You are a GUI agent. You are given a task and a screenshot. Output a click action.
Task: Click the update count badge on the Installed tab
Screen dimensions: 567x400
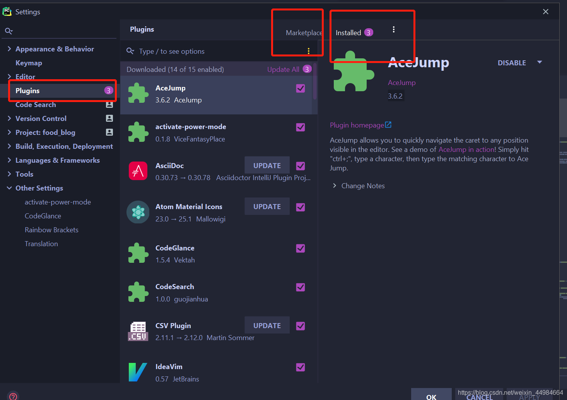pyautogui.click(x=369, y=32)
